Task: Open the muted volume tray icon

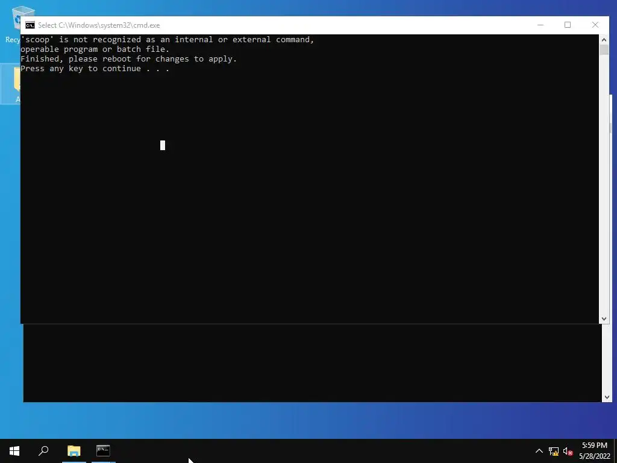Action: point(568,451)
